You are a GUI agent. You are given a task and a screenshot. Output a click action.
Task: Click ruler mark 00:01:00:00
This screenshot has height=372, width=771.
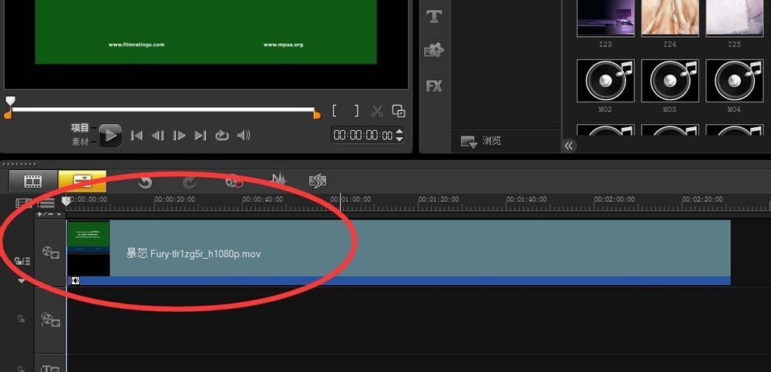[x=351, y=199]
